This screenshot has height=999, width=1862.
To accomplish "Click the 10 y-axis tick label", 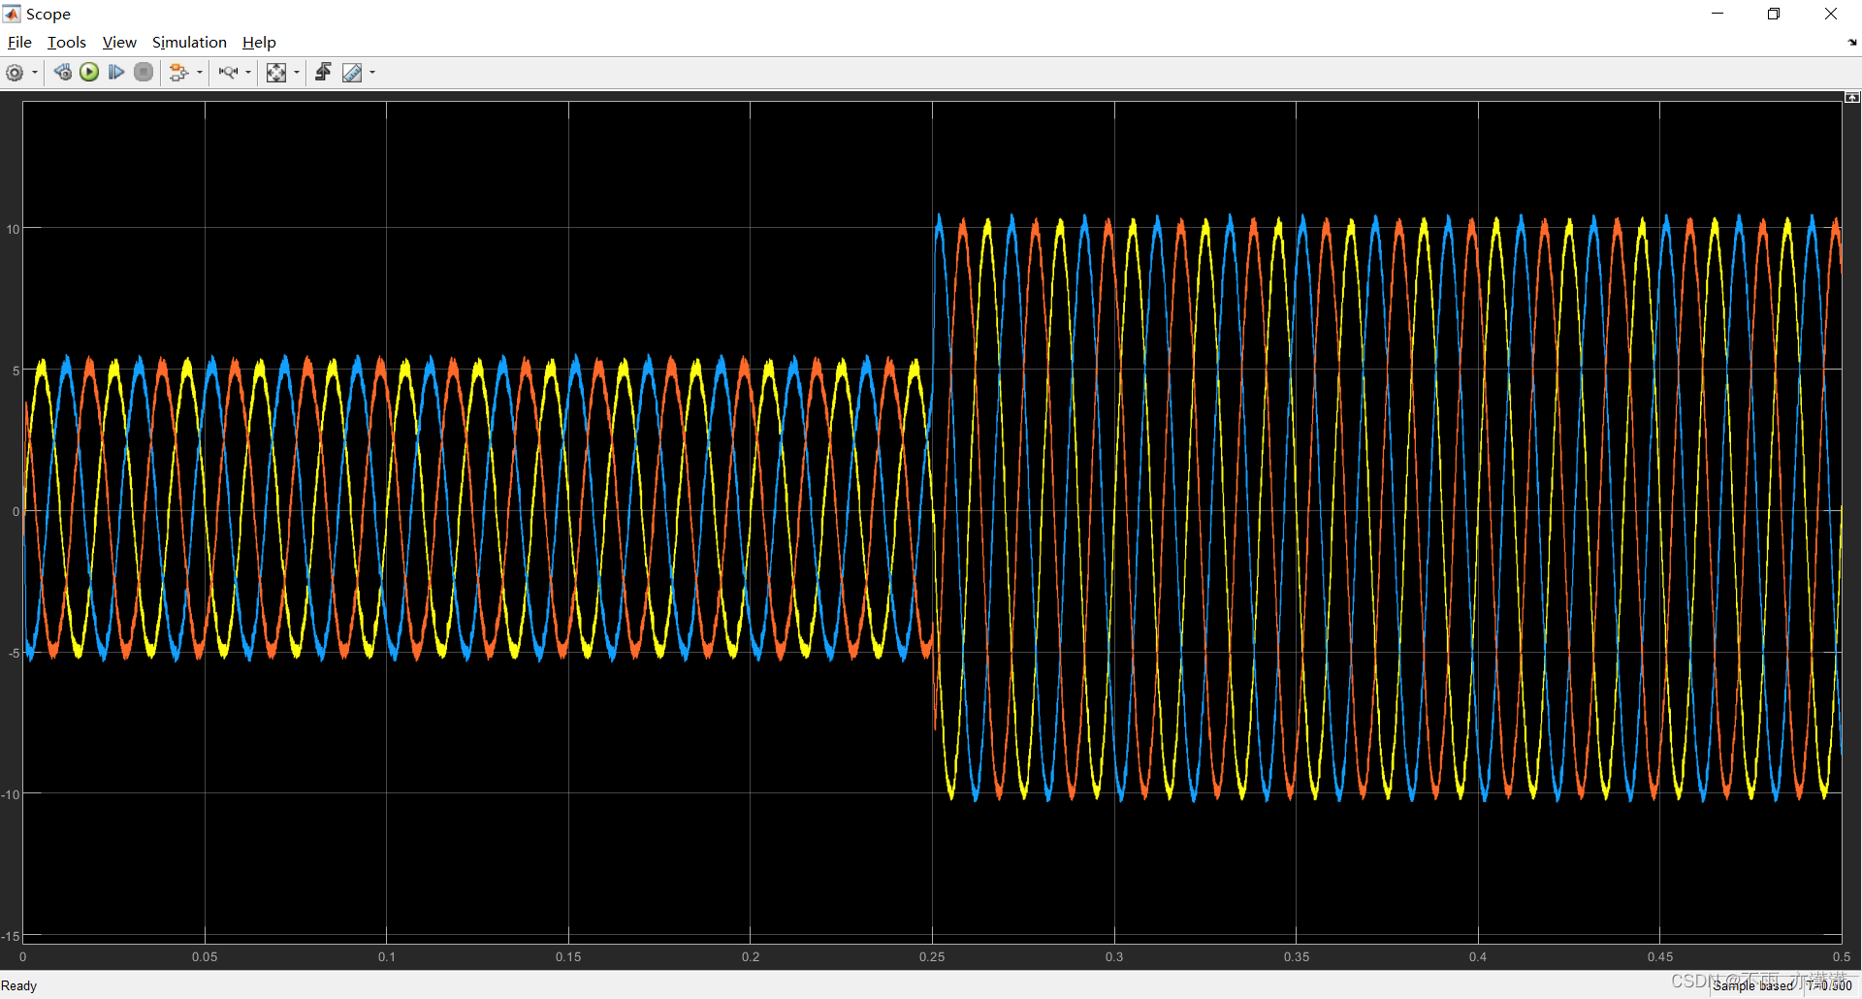I will coord(13,230).
